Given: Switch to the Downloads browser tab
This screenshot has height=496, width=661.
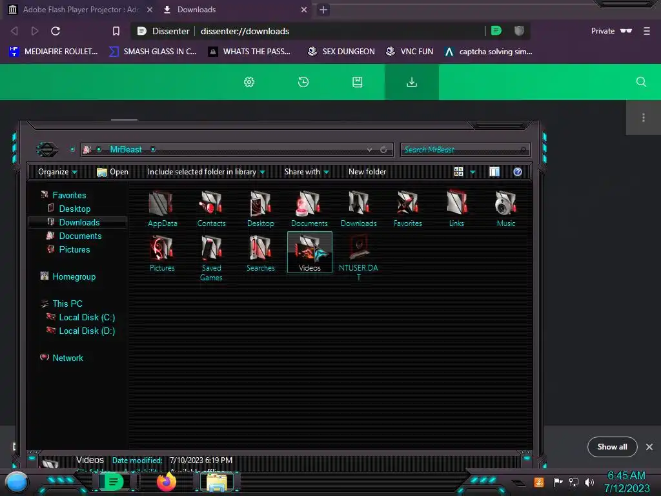Looking at the screenshot, I should 235,9.
